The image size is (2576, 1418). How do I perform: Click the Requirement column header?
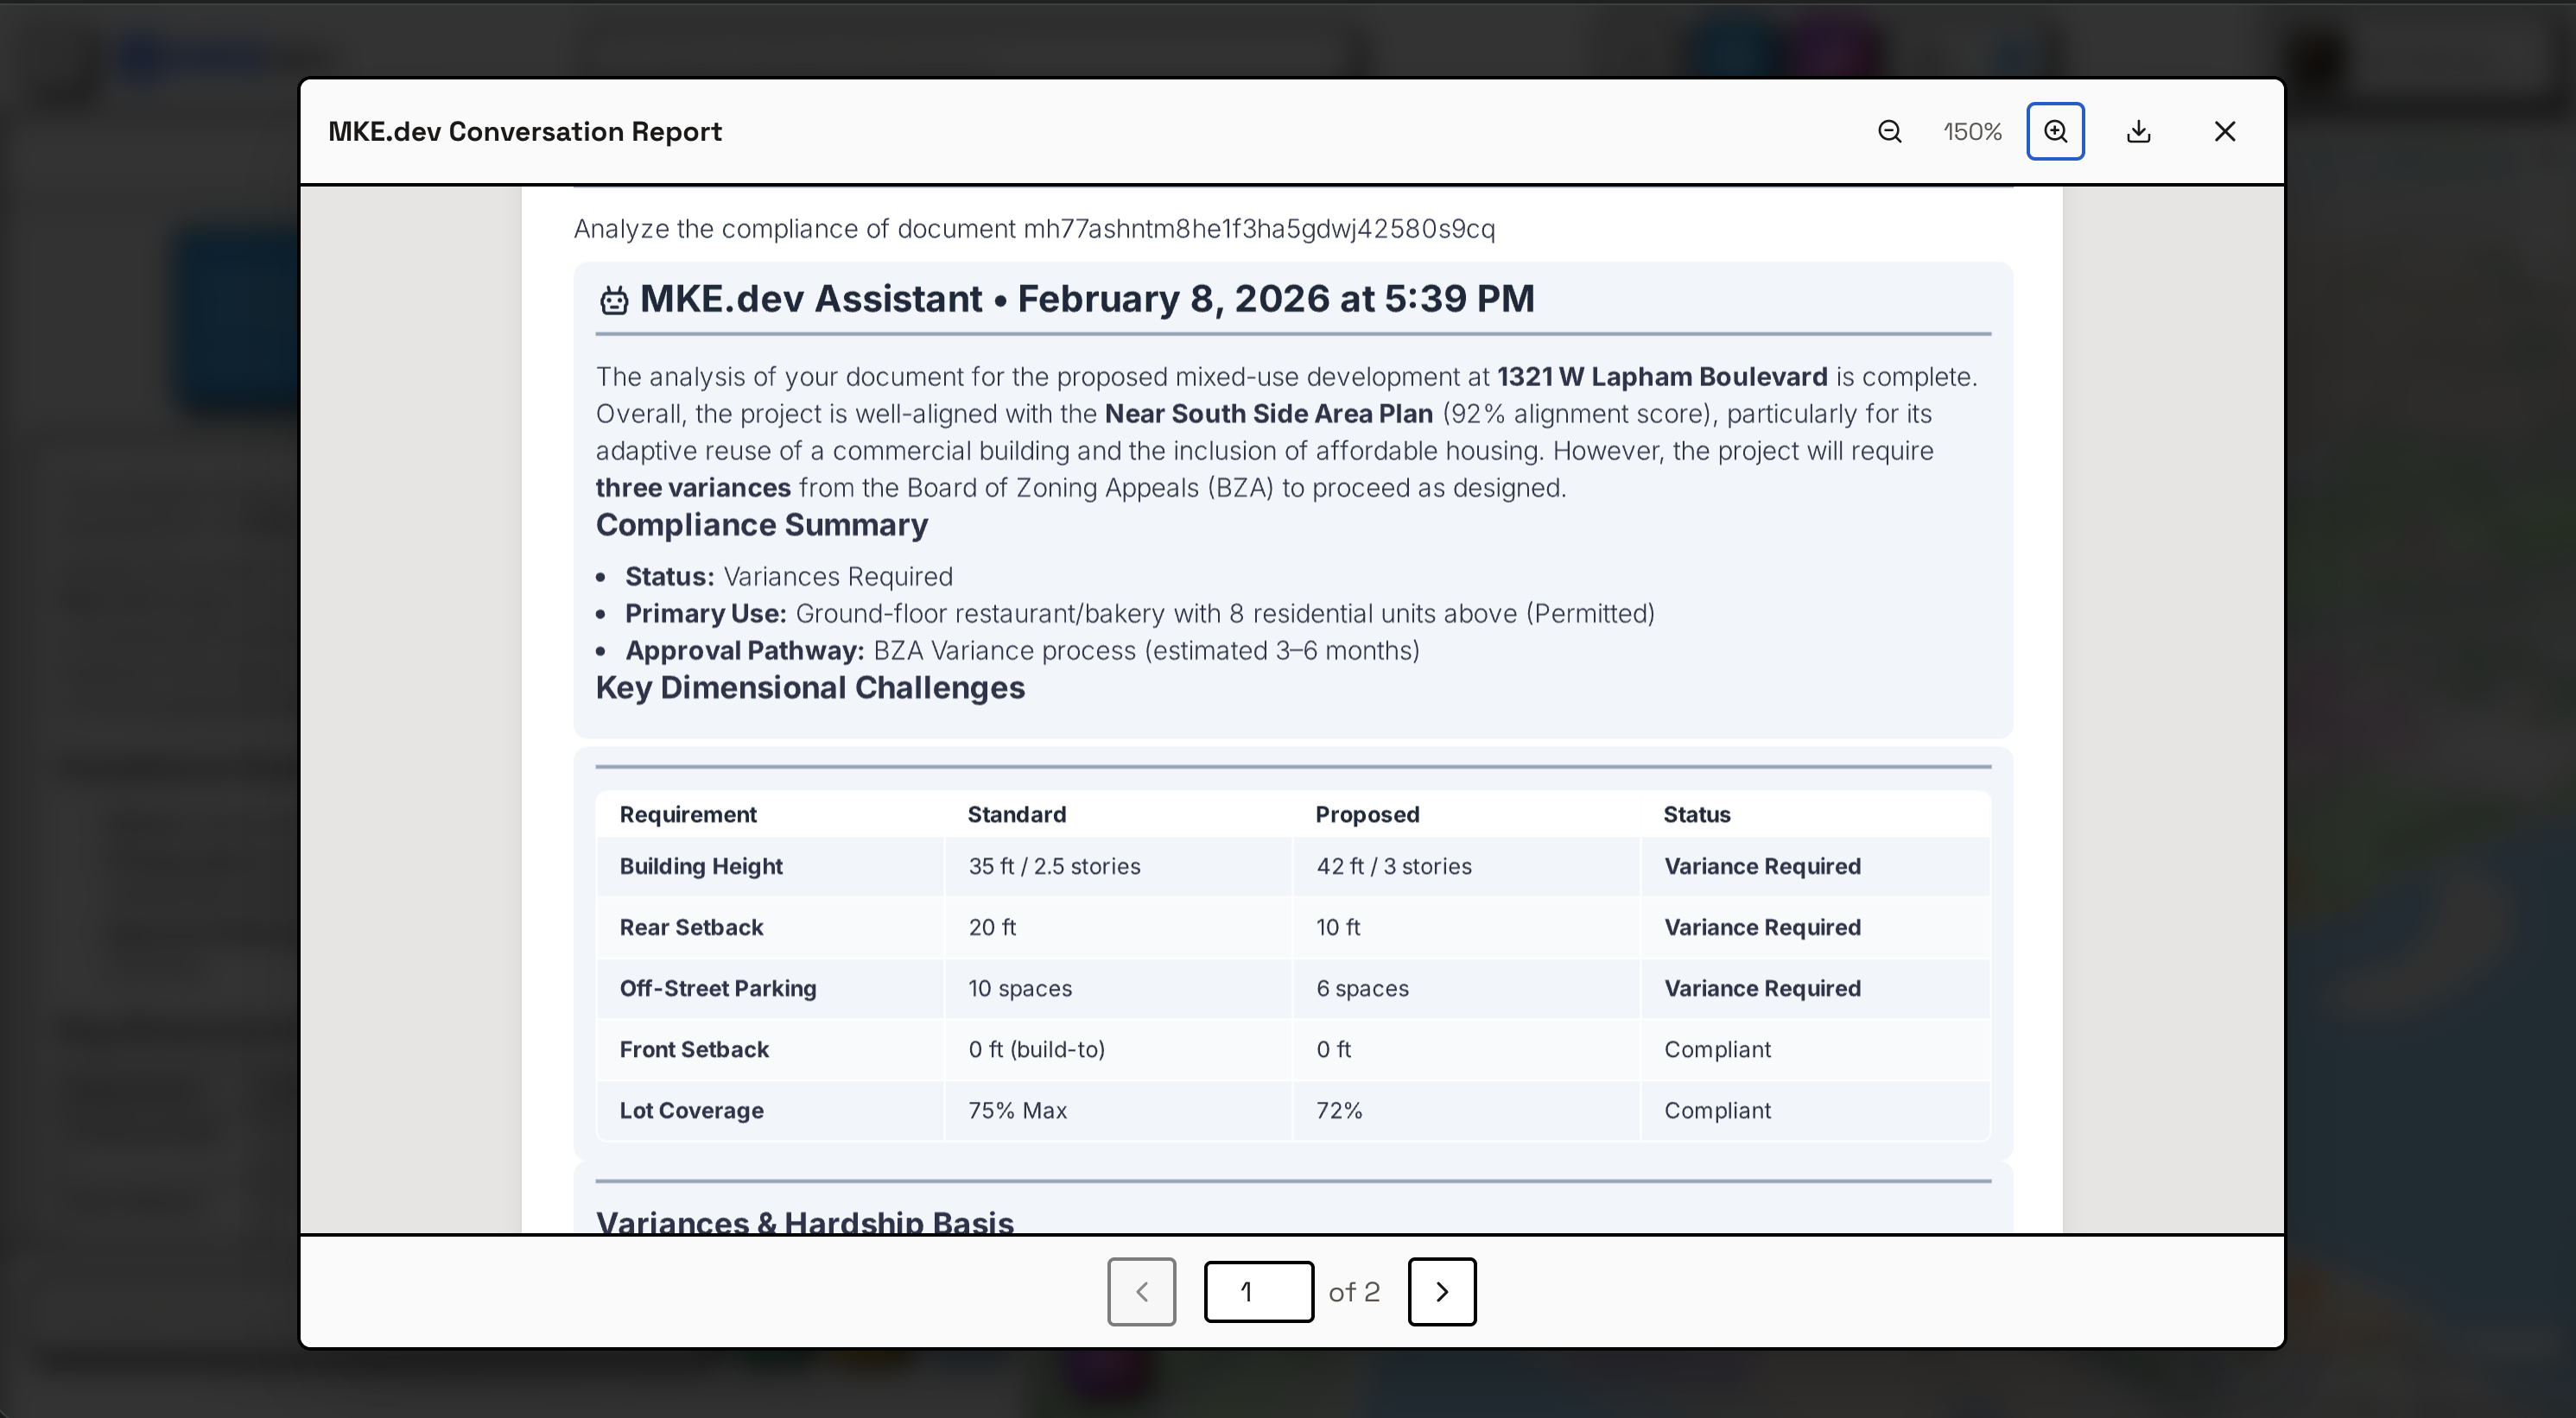[x=687, y=815]
